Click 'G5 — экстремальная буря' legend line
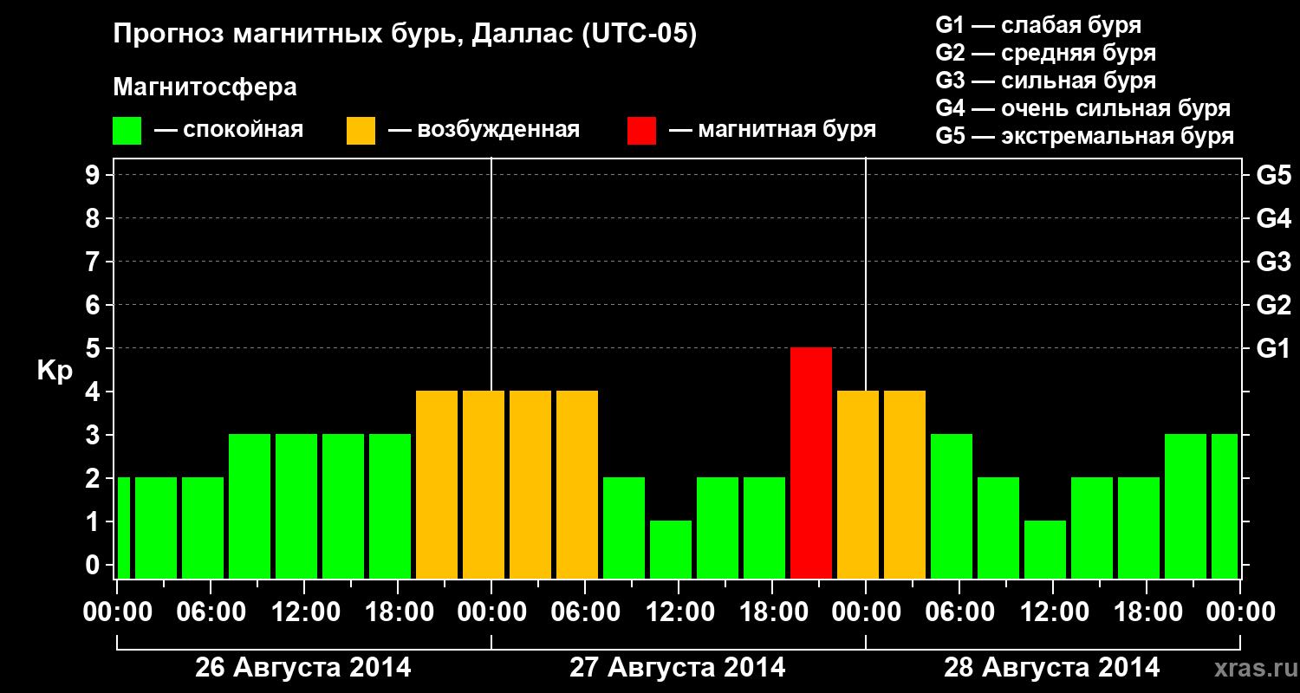 [x=1084, y=136]
